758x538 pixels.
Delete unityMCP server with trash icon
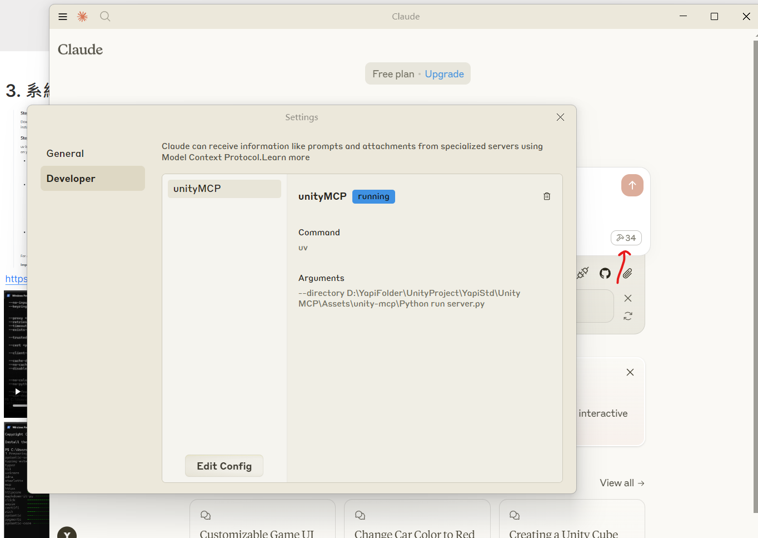point(547,196)
